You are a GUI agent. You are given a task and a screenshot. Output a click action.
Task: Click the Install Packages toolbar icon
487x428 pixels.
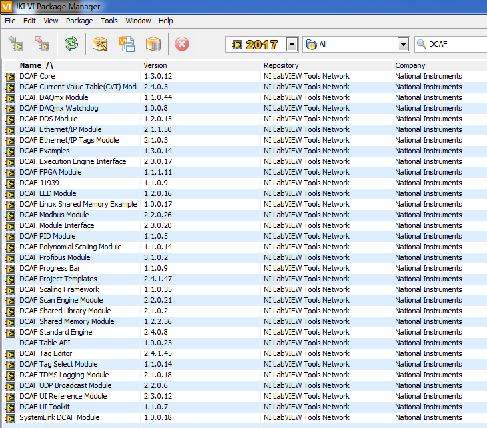tap(16, 45)
